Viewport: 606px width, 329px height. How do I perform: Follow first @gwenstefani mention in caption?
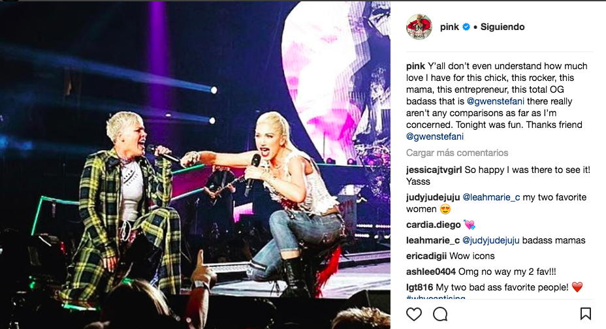(x=496, y=102)
